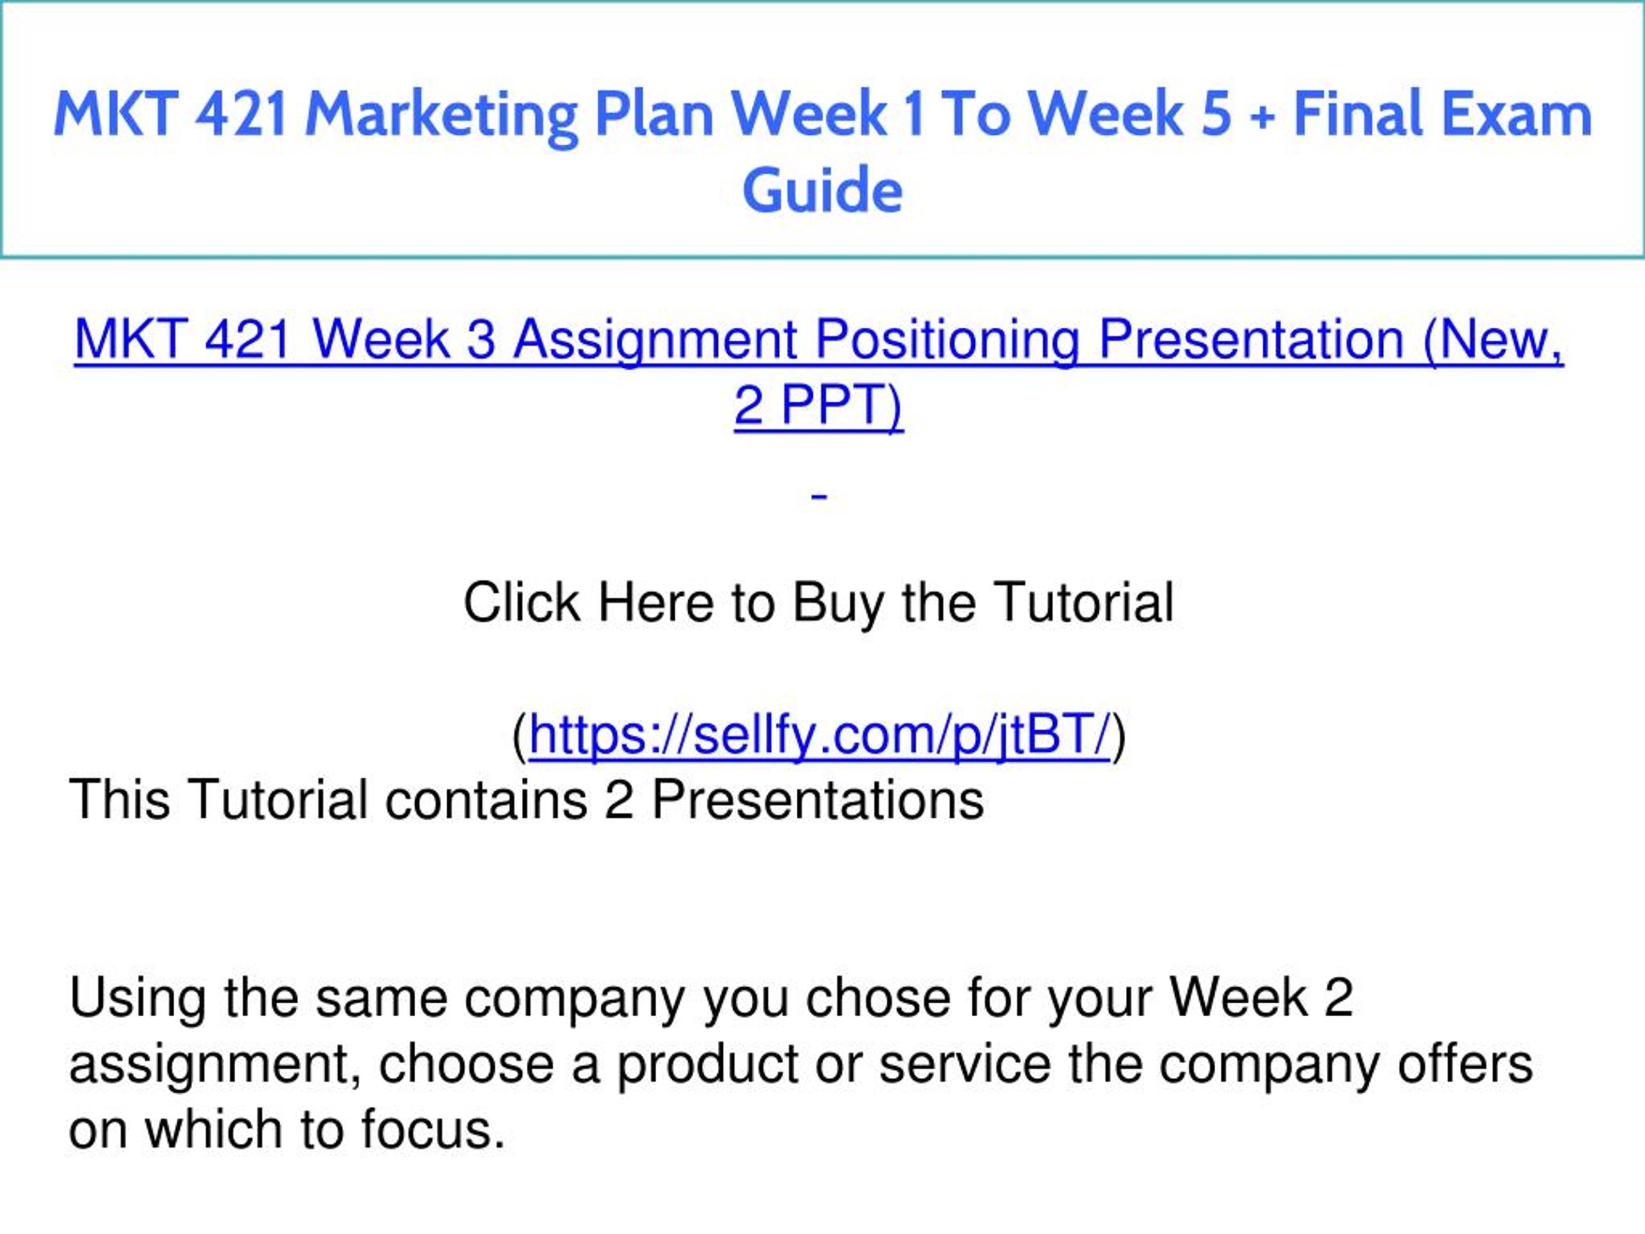Click the small underlined dash link

click(819, 496)
